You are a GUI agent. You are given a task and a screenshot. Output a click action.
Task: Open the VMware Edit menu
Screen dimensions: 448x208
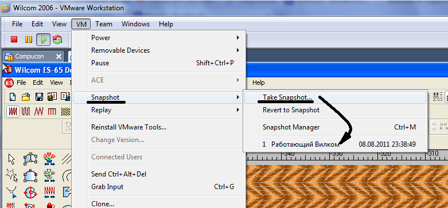[x=37, y=24]
